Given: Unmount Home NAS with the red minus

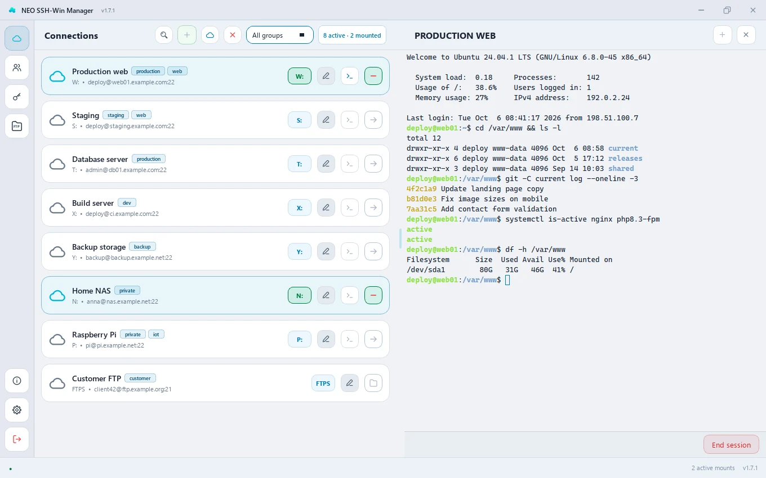Looking at the screenshot, I should [x=373, y=295].
